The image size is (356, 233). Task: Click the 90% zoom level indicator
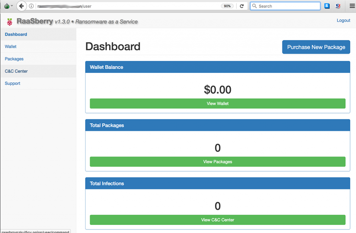pyautogui.click(x=227, y=6)
